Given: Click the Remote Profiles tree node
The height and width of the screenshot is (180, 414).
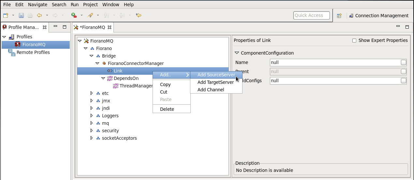Looking at the screenshot, I should [x=33, y=52].
